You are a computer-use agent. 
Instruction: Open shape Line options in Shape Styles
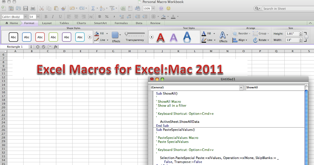tap(101, 40)
